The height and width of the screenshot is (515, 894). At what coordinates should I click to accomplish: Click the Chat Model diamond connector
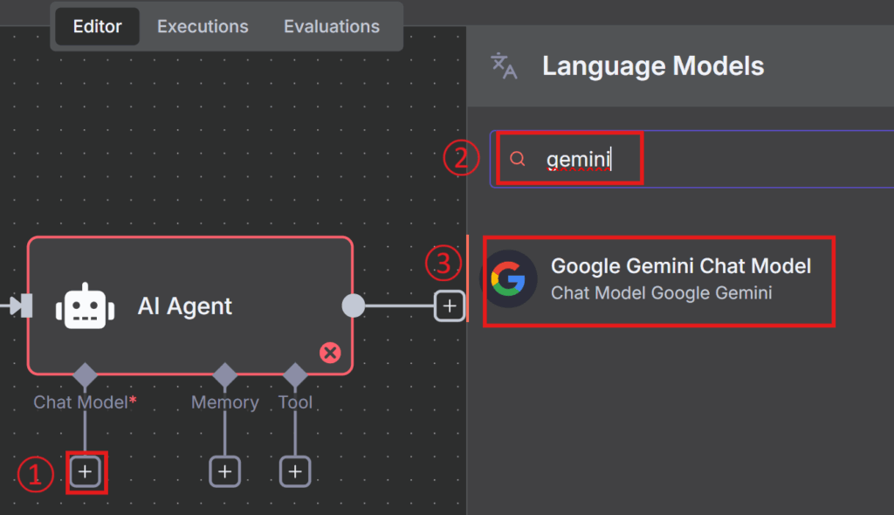pyautogui.click(x=85, y=375)
